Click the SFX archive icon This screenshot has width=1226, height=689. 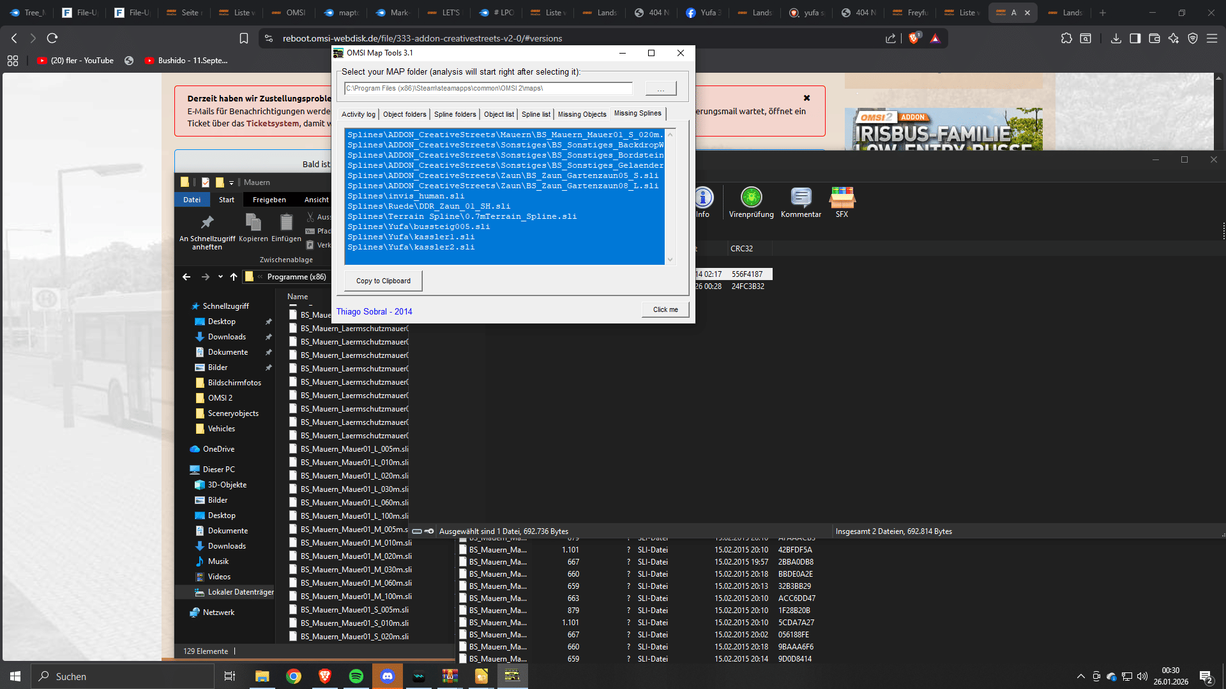pos(842,198)
